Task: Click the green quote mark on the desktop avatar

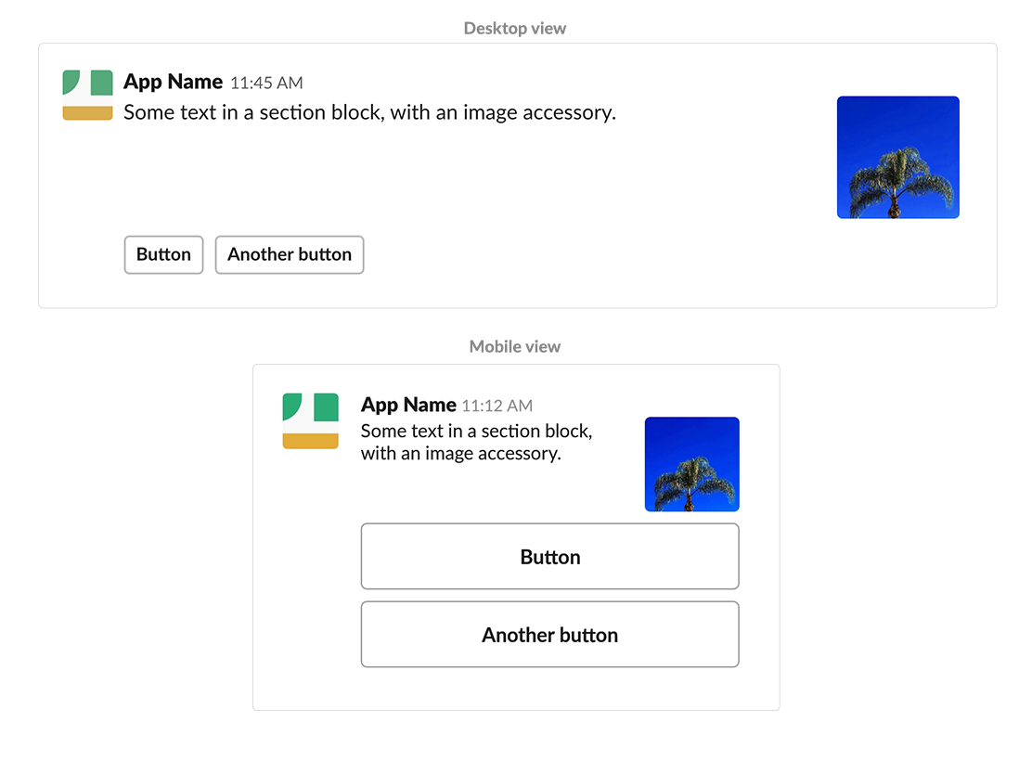Action: [x=72, y=84]
